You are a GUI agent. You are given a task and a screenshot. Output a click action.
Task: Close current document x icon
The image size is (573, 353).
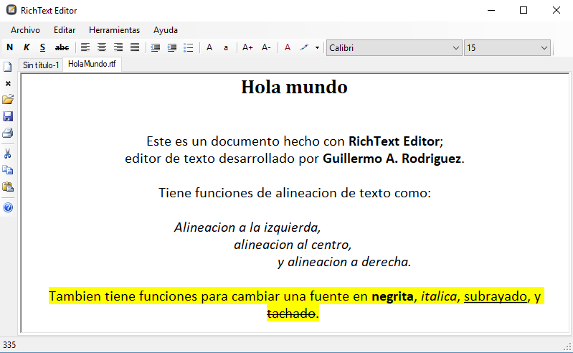(8, 84)
